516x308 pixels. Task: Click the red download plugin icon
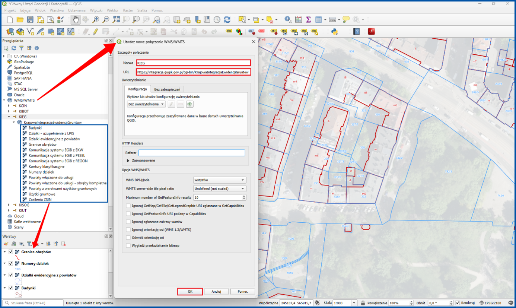click(371, 32)
